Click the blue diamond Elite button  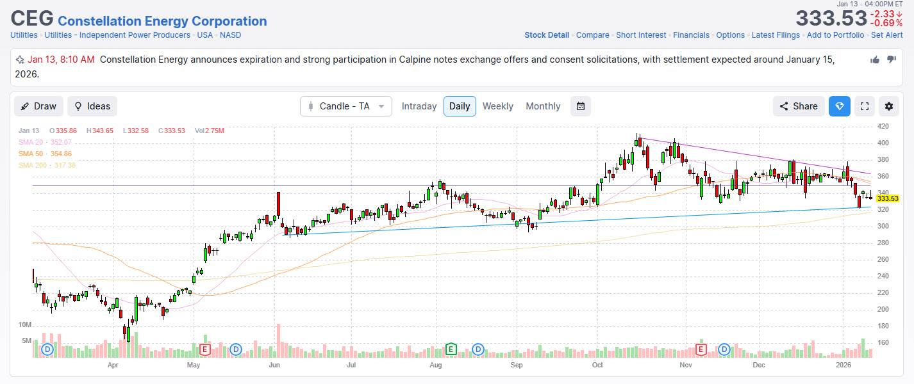pyautogui.click(x=839, y=106)
